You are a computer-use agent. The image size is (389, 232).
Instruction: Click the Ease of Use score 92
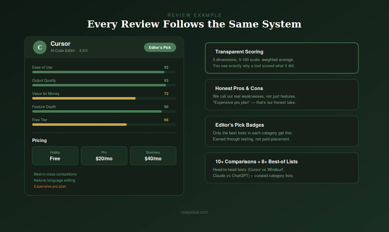coord(166,67)
